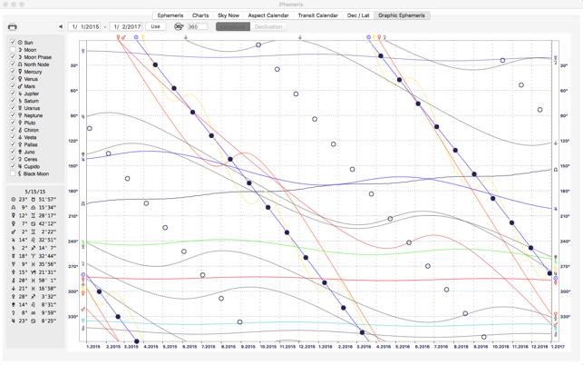Switch to the Sky Now tab
This screenshot has height=365, width=583.
pyautogui.click(x=228, y=15)
